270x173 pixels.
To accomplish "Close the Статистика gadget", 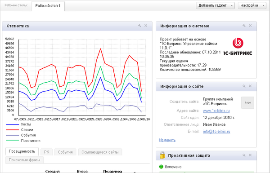I will click(x=146, y=26).
